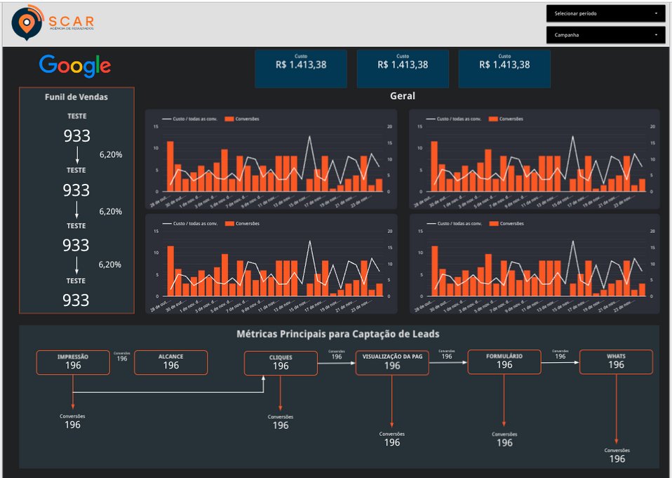The width and height of the screenshot is (672, 478).
Task: Select the rightmost Custo R$ 1.413,38 scorecard
Action: click(504, 69)
